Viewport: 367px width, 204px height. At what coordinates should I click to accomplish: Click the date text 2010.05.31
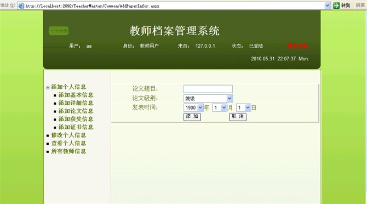[x=262, y=59]
